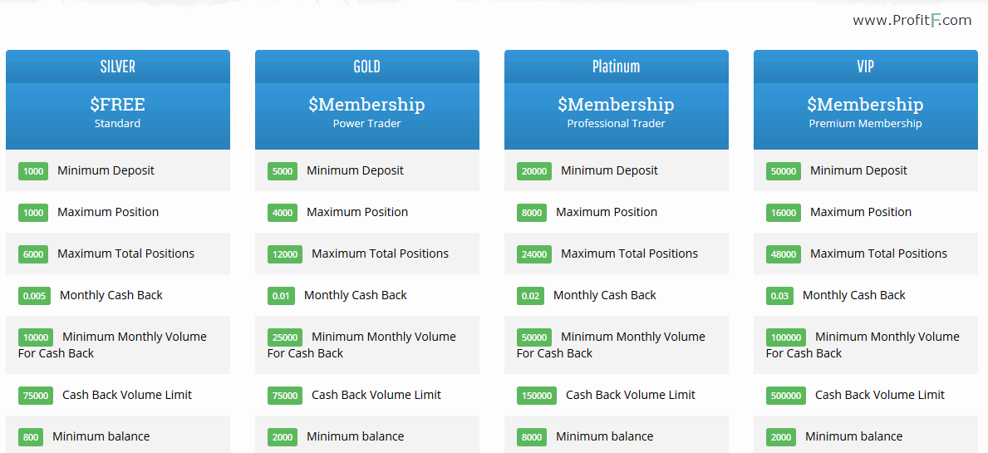Click the 0.005 Monthly Cash Back badge
Image resolution: width=988 pixels, height=453 pixels.
[x=34, y=296]
